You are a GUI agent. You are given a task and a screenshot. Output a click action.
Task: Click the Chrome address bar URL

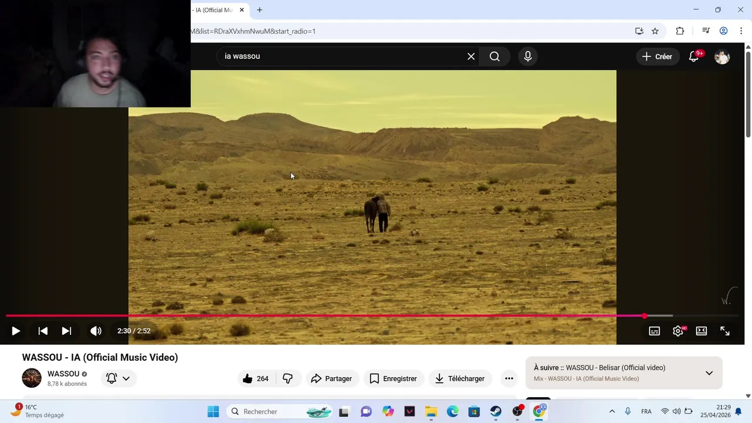coord(253,31)
